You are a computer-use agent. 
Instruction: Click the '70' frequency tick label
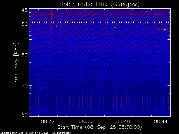click(x=25, y=86)
